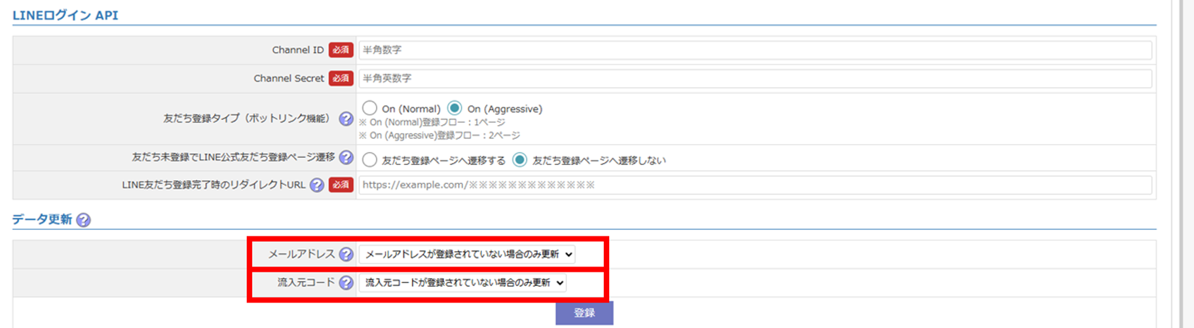Click into the Channel Secret field
Viewport: 1194px width, 328px height.
point(755,79)
